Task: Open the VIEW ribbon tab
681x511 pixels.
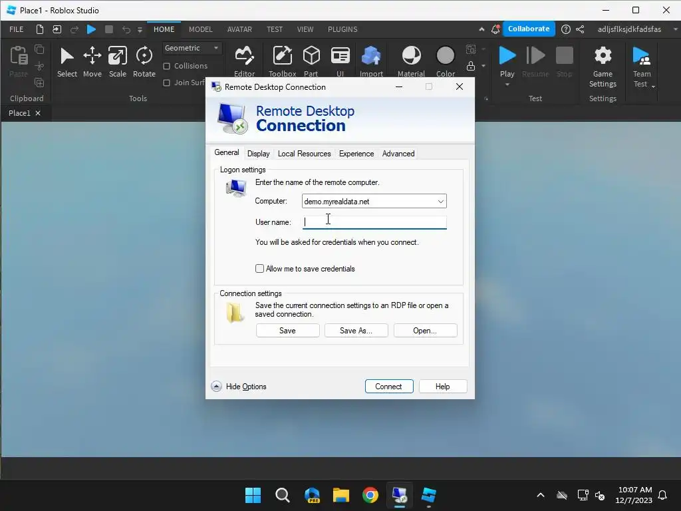Action: (305, 29)
